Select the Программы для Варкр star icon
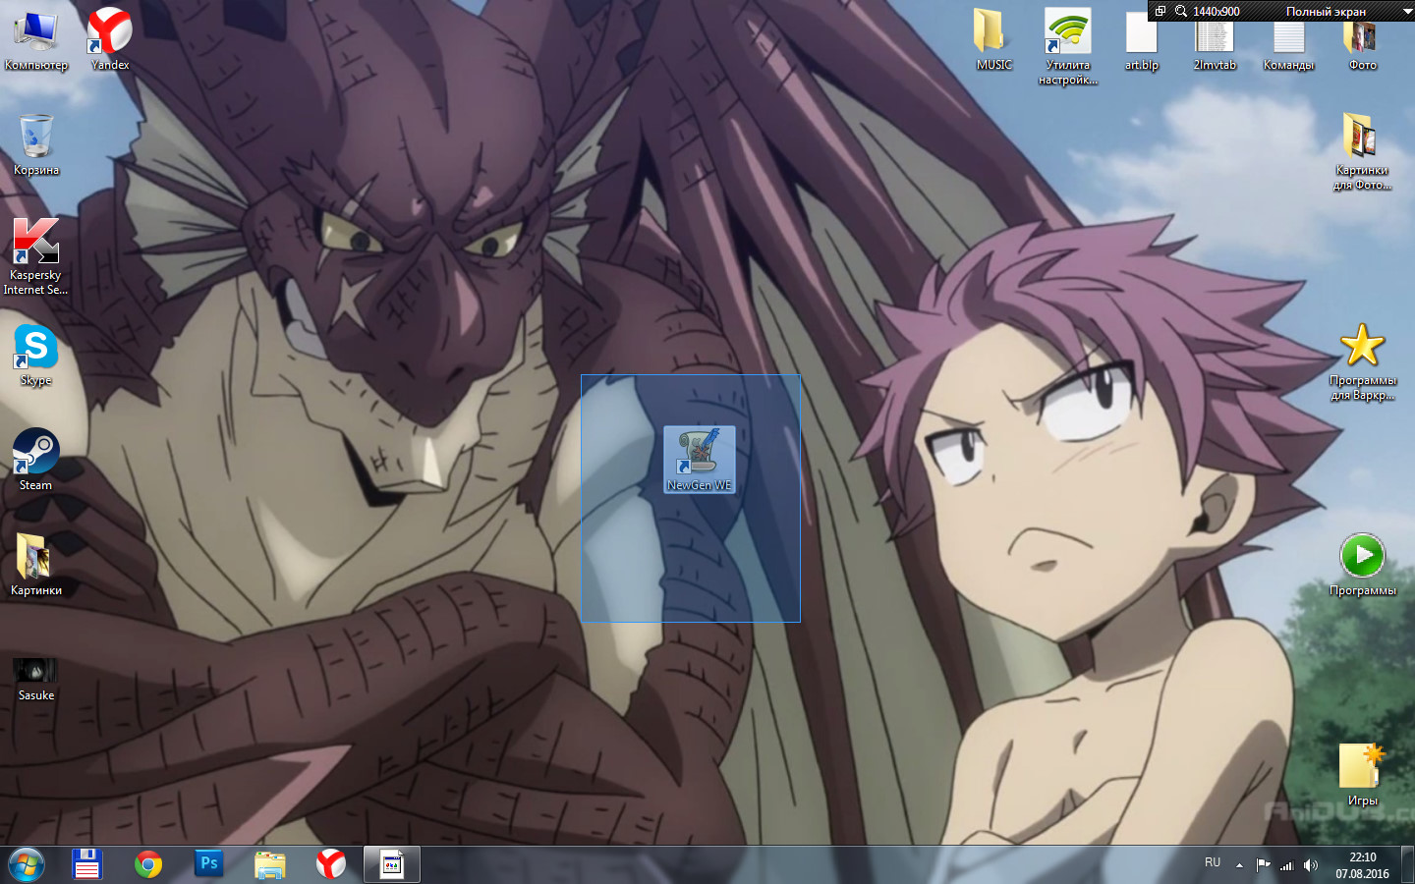Viewport: 1415px width, 884px height. tap(1363, 362)
